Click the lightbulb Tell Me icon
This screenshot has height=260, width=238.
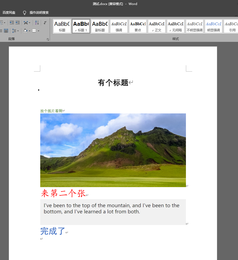point(24,12)
